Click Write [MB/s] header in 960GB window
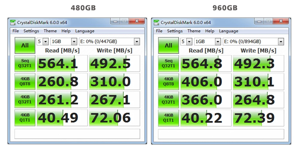Viewport: 299px width, 149px height. pyautogui.click(x=258, y=51)
